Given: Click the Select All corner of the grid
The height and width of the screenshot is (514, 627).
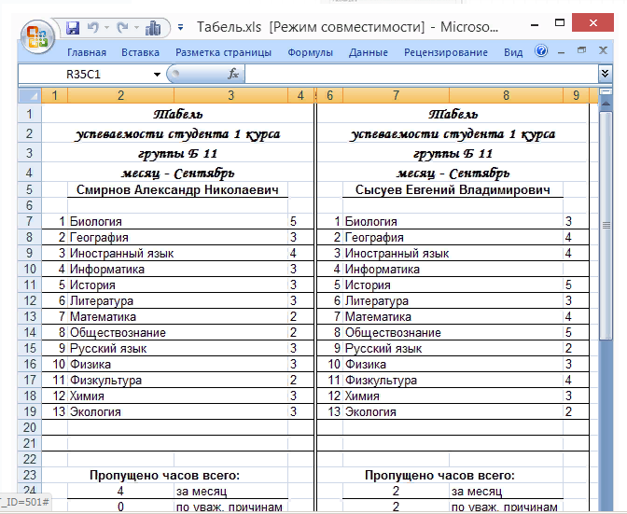Looking at the screenshot, I should (29, 95).
